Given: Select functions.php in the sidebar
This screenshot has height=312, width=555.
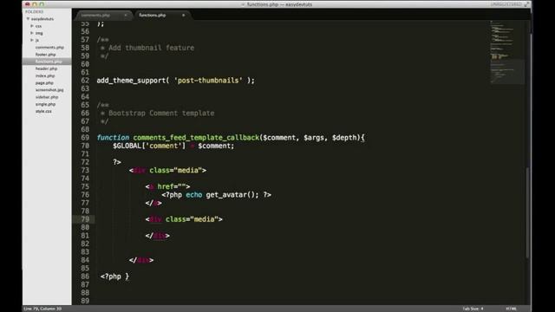Looking at the screenshot, I should [x=49, y=62].
